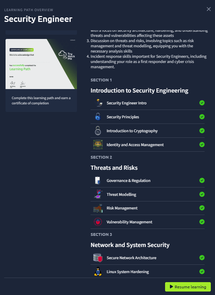The width and height of the screenshot is (215, 295).
Task: Open the Security Principles room link
Action: (123, 117)
